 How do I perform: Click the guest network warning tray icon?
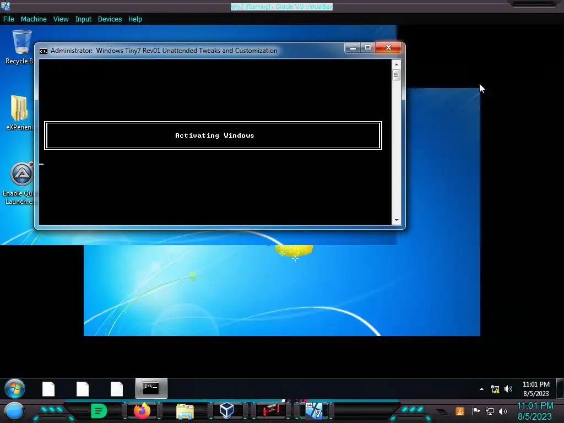(x=495, y=389)
